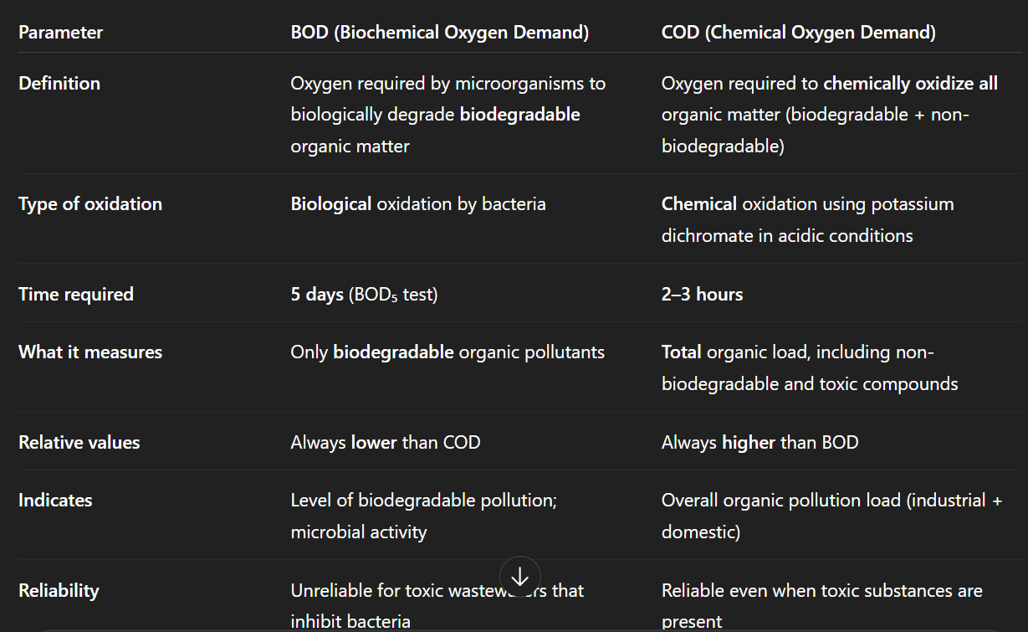The image size is (1028, 632).
Task: Click 'Always lower than COD' text
Action: (x=386, y=442)
